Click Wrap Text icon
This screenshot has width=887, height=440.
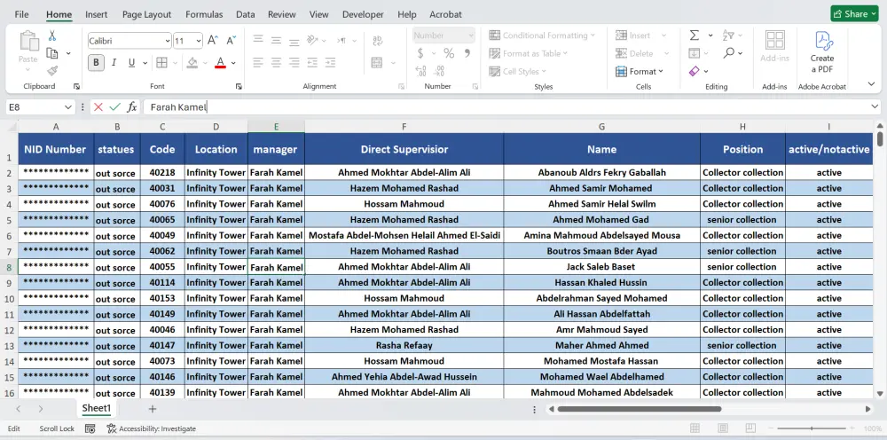pyautogui.click(x=377, y=40)
